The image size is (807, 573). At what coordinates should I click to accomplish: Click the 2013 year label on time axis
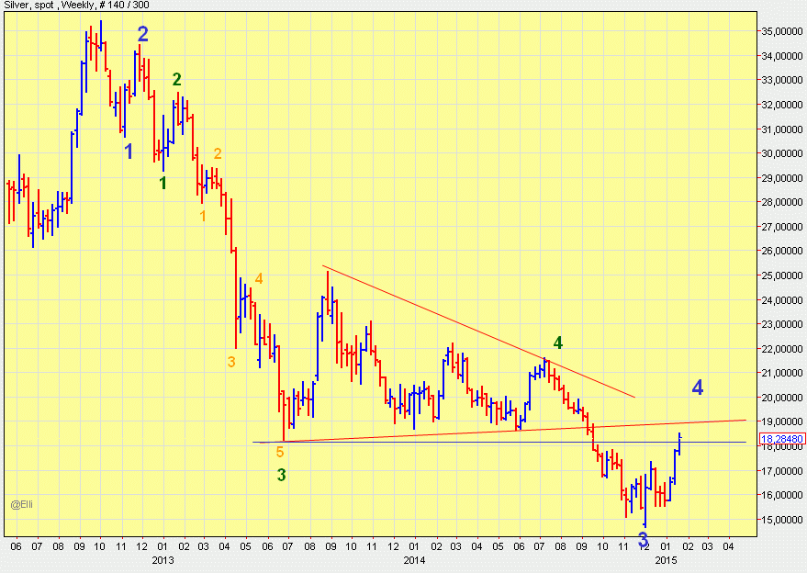tap(163, 559)
